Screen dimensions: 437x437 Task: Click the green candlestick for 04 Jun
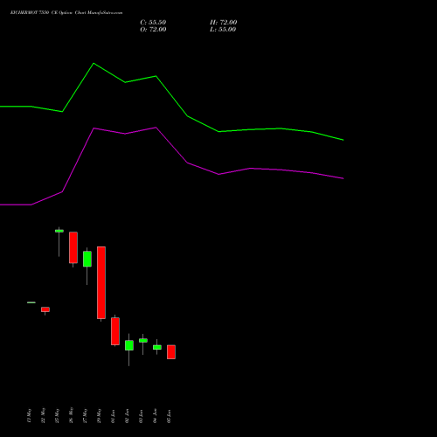[x=157, y=347]
